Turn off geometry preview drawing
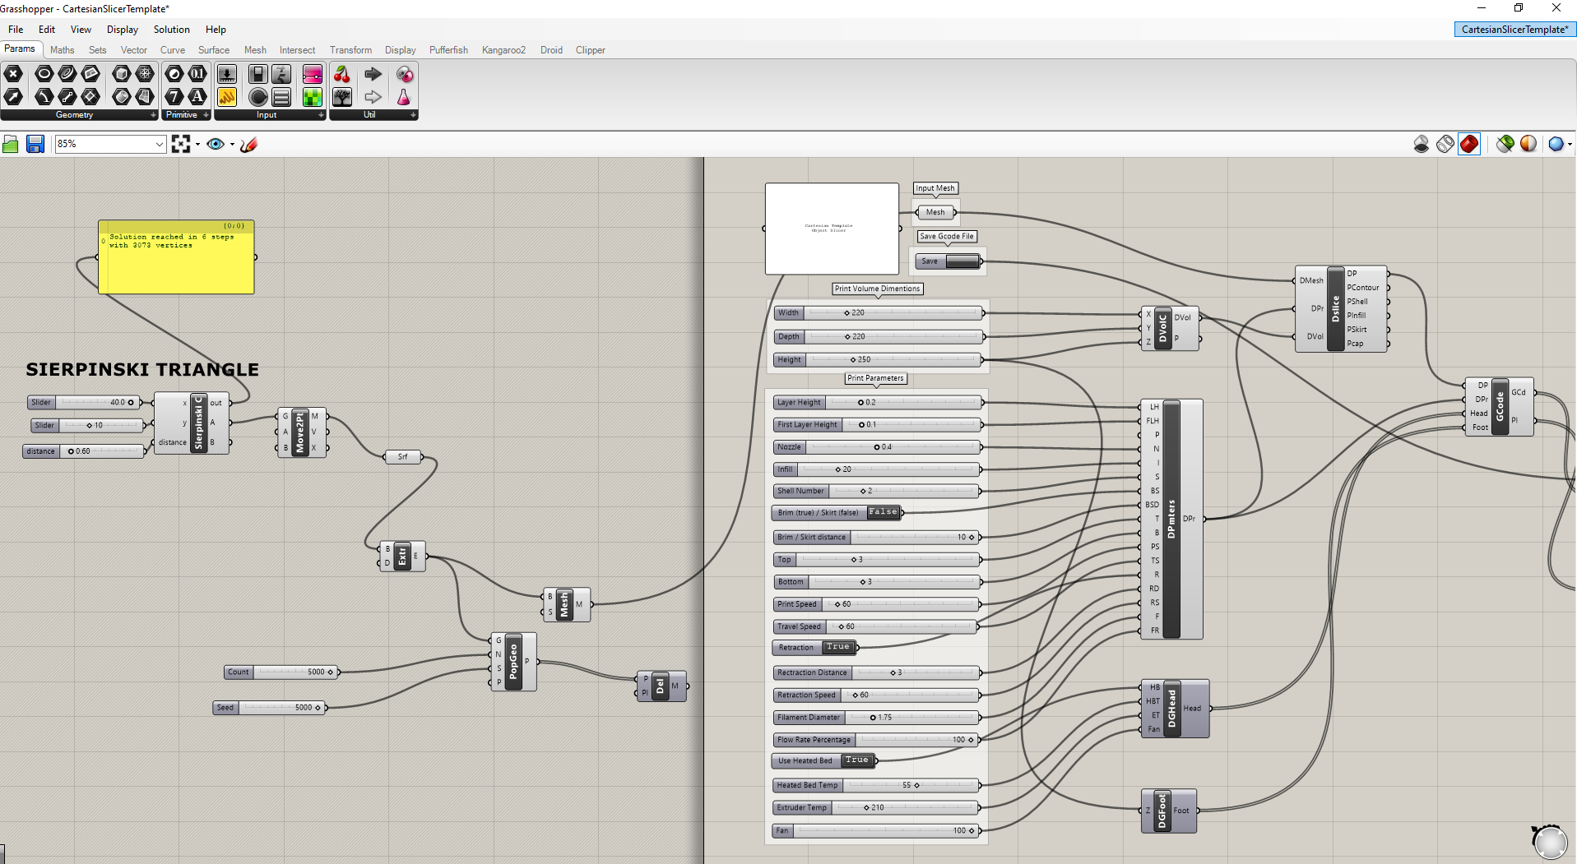The height and width of the screenshot is (864, 1577). tap(1422, 144)
